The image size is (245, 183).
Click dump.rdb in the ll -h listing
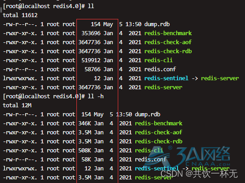point(147,114)
